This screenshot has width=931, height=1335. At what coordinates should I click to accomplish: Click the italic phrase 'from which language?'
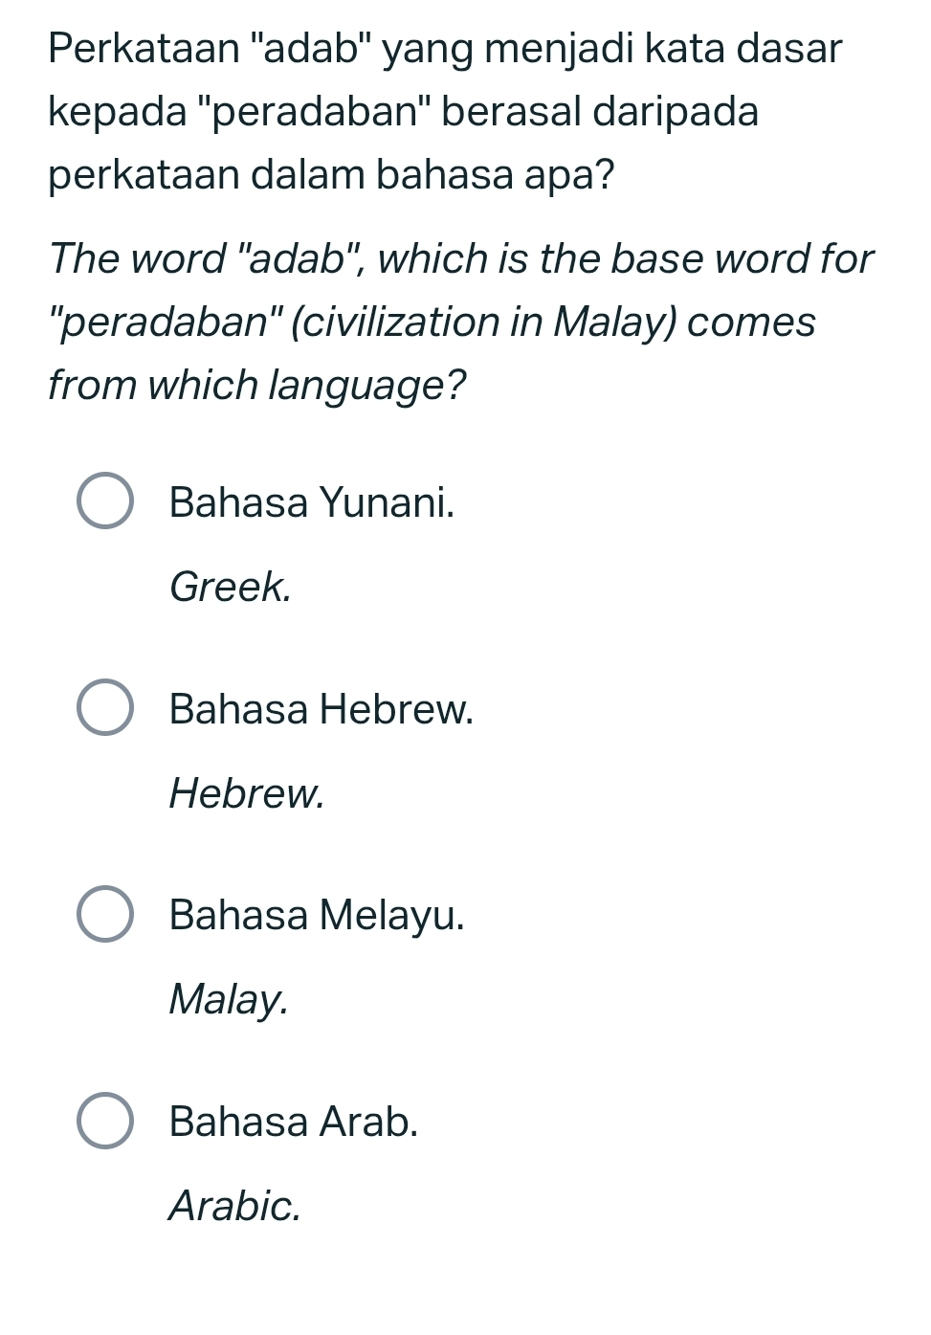(x=257, y=385)
